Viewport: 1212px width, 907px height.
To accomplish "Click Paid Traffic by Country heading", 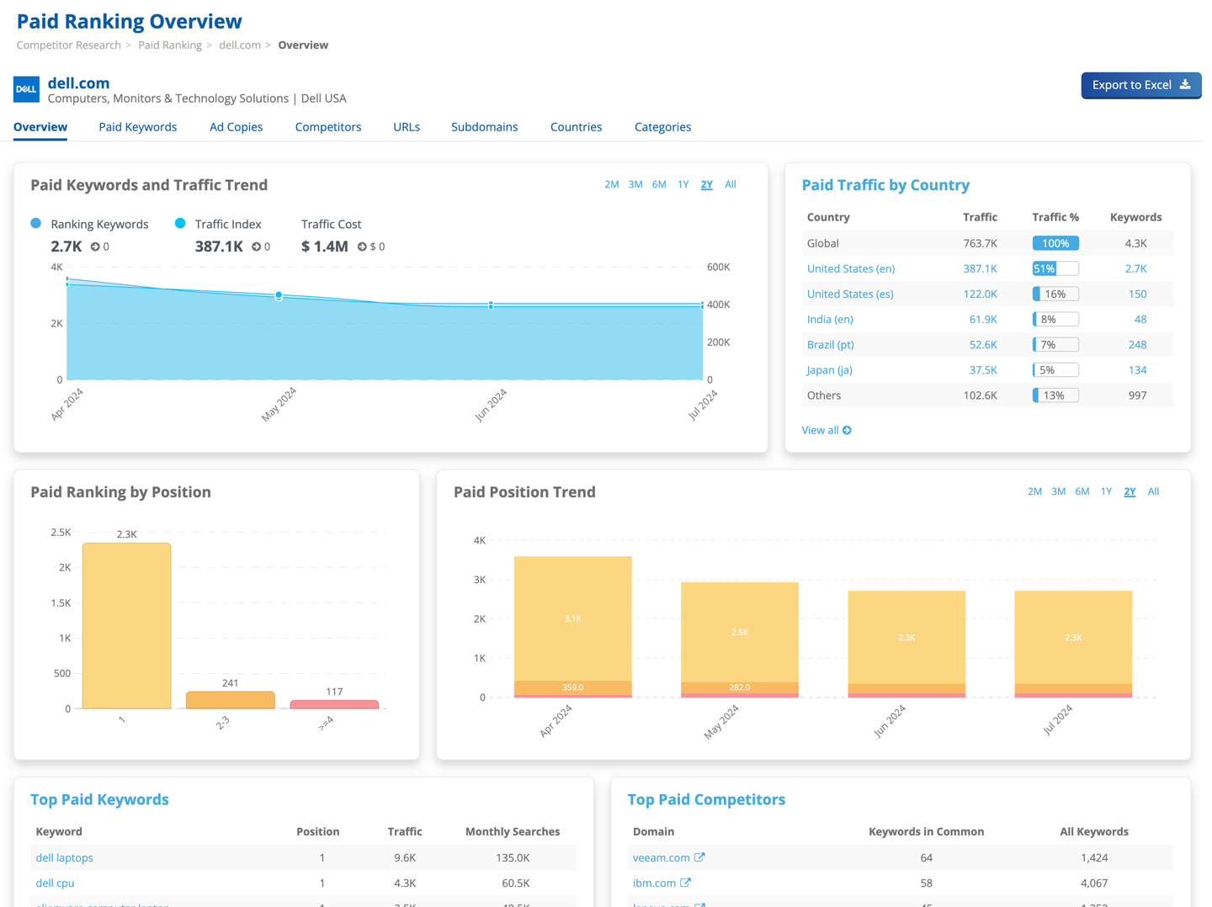I will pyautogui.click(x=885, y=185).
